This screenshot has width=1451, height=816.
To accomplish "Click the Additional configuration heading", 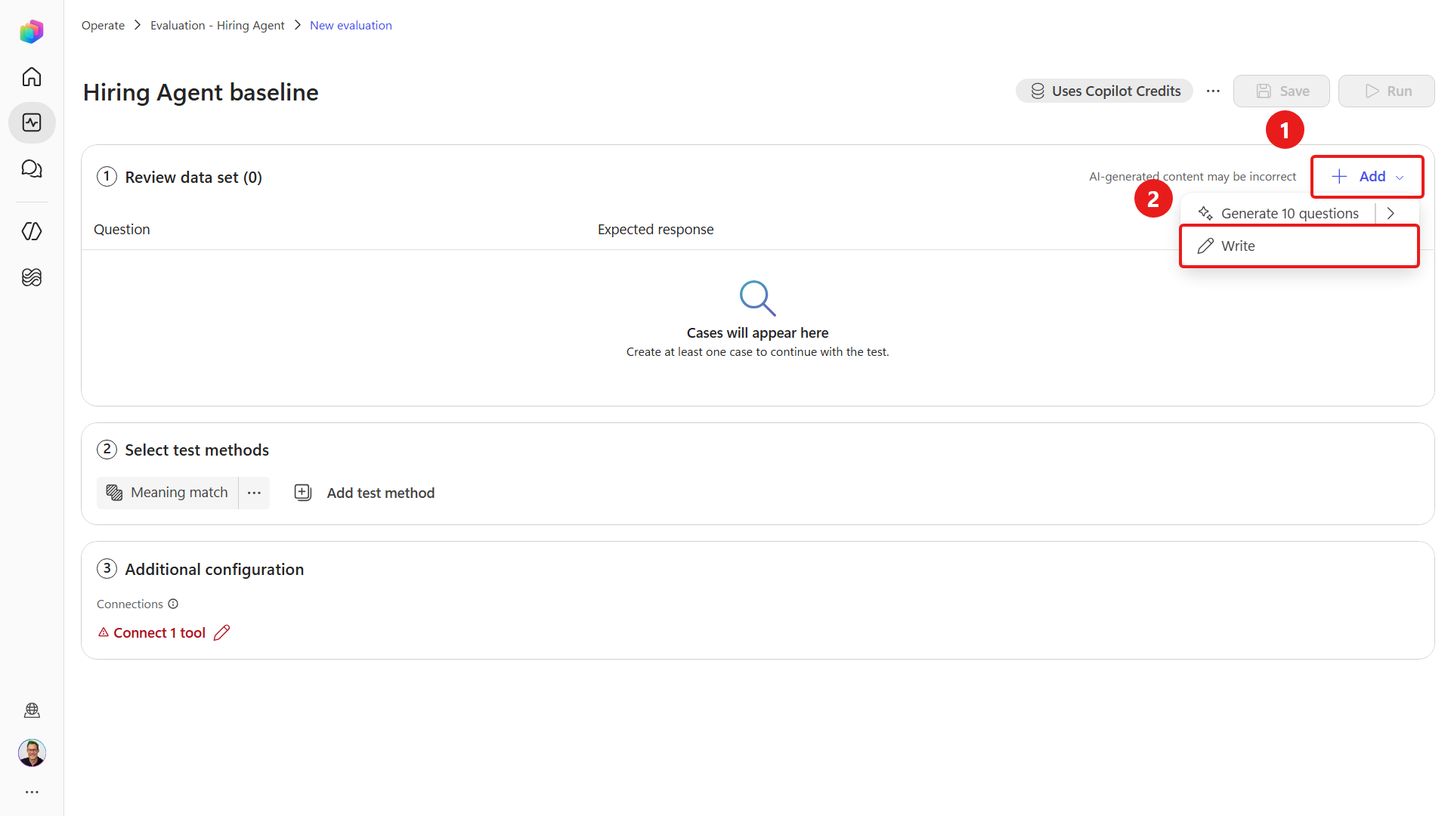I will tap(215, 569).
